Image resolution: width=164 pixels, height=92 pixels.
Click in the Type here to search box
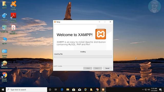[x=26, y=90]
